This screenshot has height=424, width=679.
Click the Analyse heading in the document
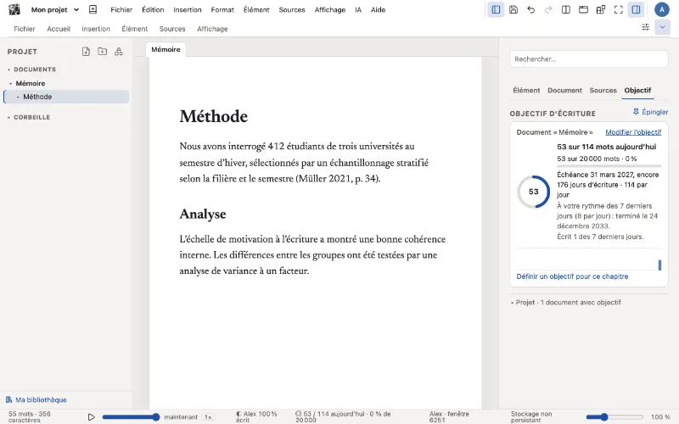coord(203,214)
